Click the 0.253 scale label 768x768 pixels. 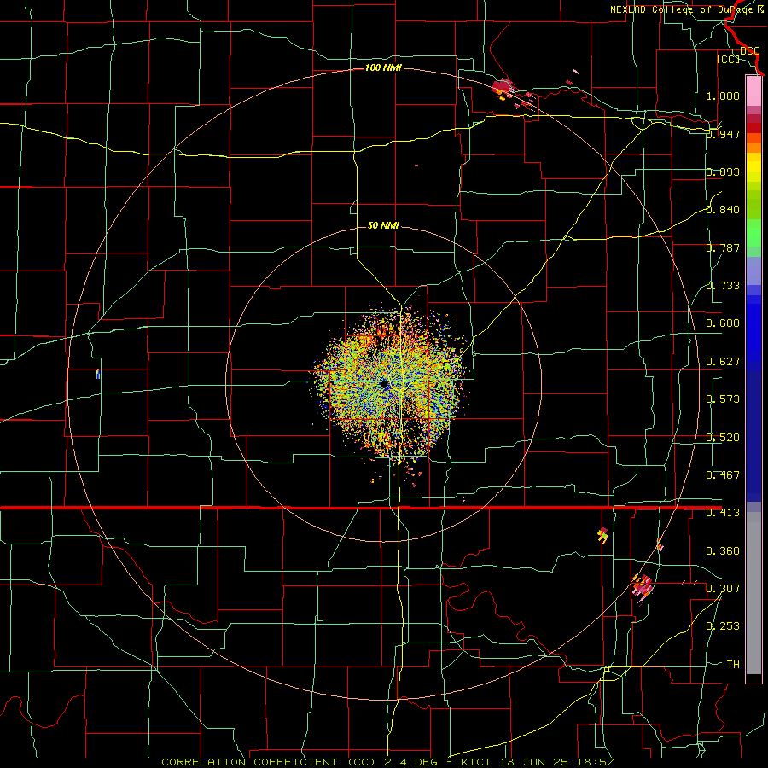[x=723, y=626]
